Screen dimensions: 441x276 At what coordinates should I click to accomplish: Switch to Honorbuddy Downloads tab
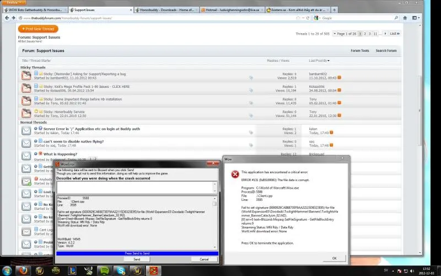click(x=166, y=10)
